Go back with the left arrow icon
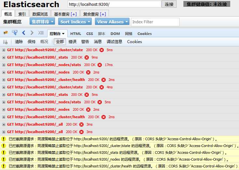The width and height of the screenshot is (239, 170). 23,33
